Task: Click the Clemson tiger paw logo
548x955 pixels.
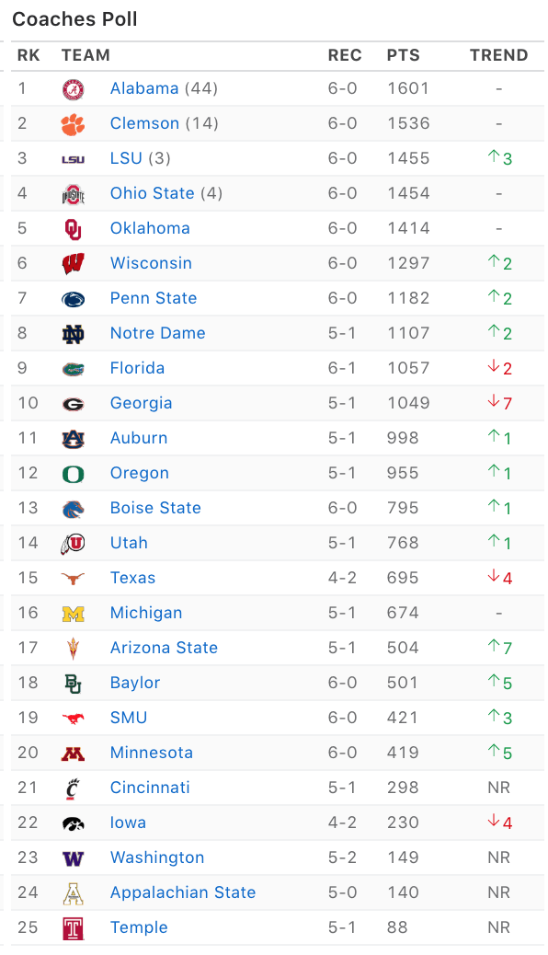Action: tap(73, 124)
